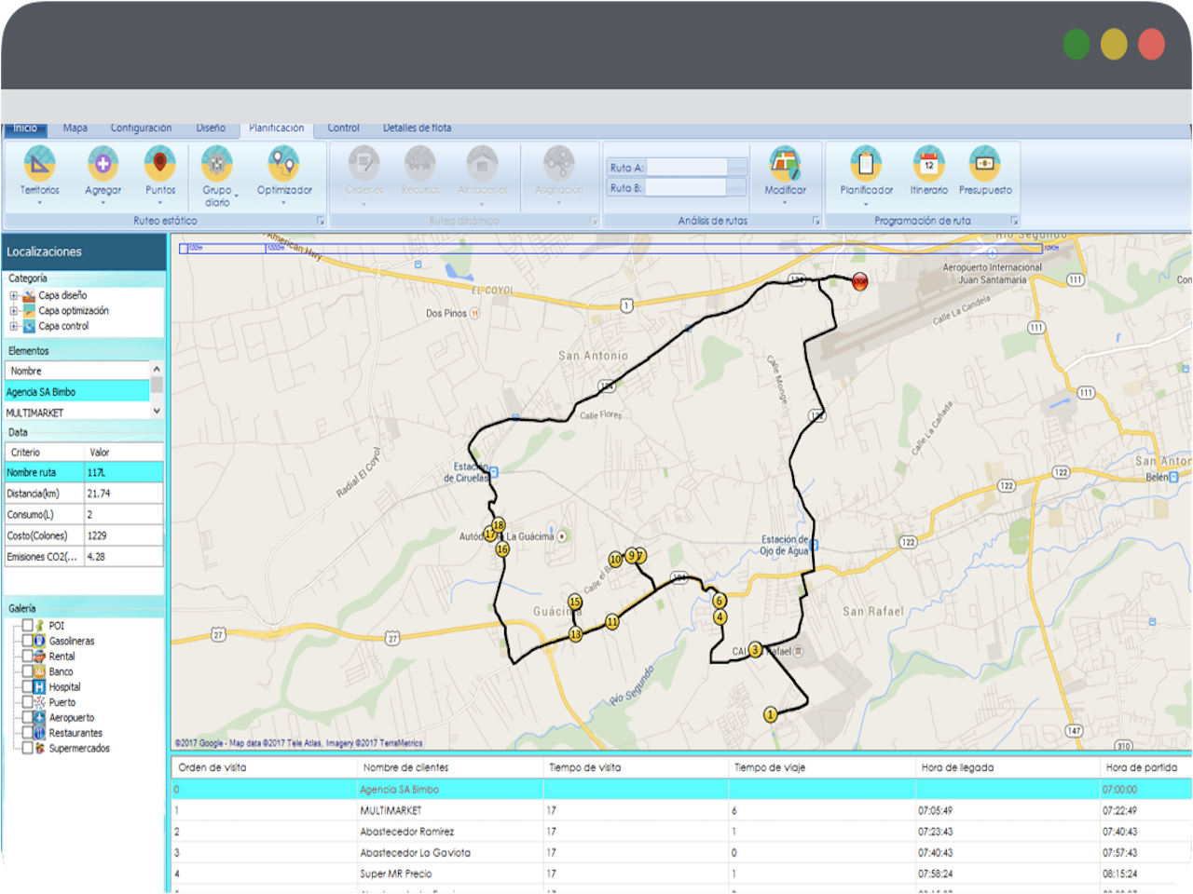This screenshot has width=1193, height=894.
Task: Click route stop marker 13 on map
Action: pos(576,635)
